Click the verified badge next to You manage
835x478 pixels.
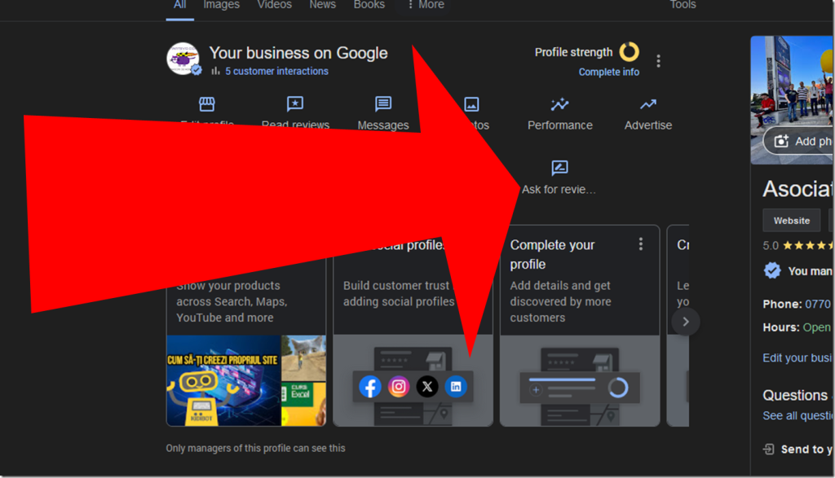772,270
